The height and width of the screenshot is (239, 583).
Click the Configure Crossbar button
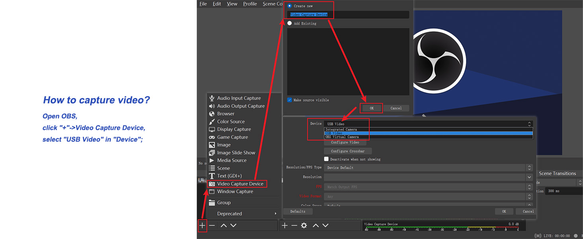click(347, 151)
